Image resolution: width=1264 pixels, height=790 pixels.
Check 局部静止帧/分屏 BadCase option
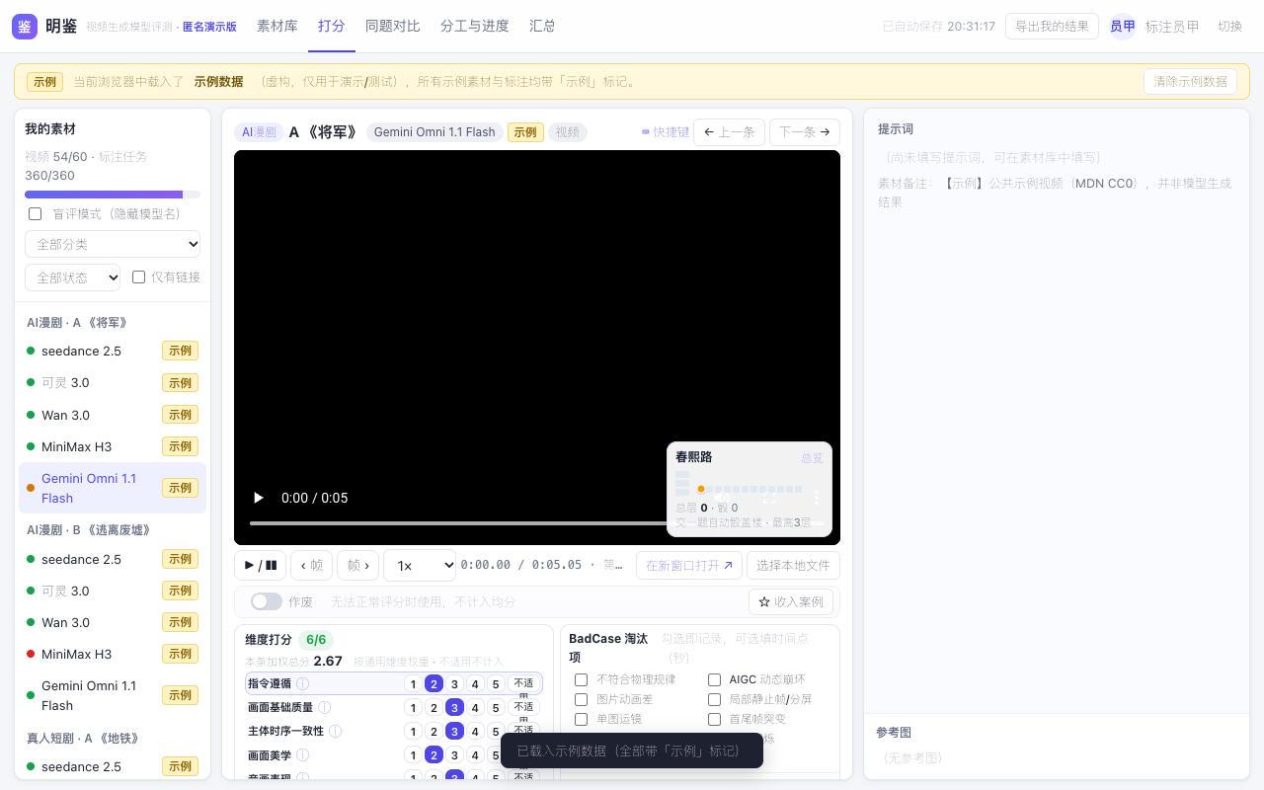[714, 699]
